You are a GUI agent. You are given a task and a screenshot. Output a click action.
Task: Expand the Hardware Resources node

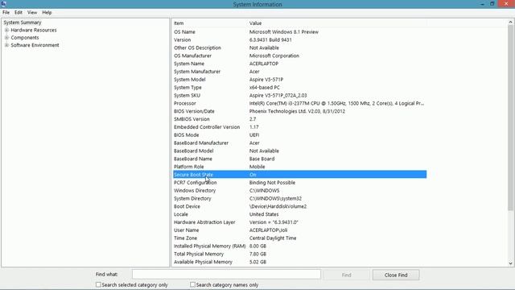tap(6, 30)
